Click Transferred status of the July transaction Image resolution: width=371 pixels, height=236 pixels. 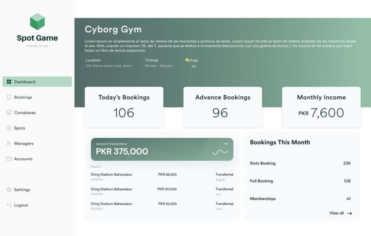click(x=224, y=189)
